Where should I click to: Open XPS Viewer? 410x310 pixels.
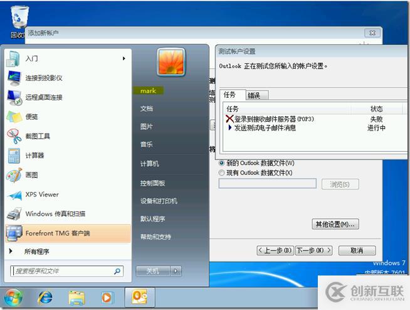[x=68, y=195]
